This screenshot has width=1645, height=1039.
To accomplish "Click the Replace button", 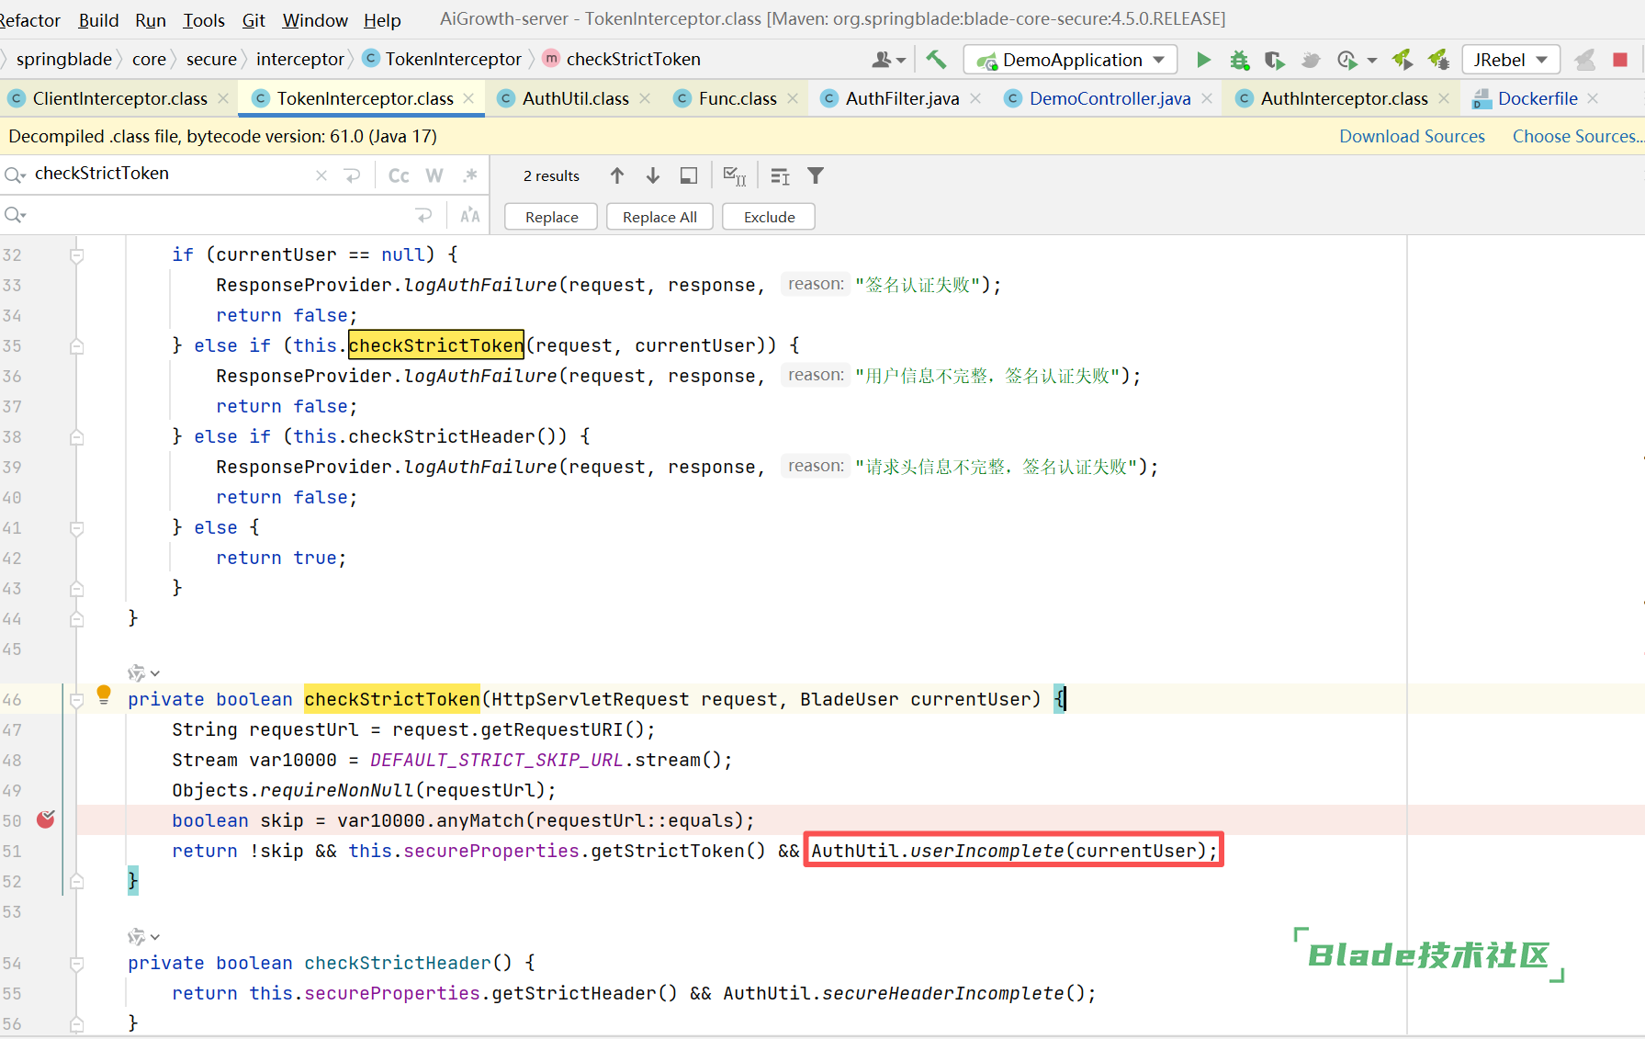I will pyautogui.click(x=551, y=217).
